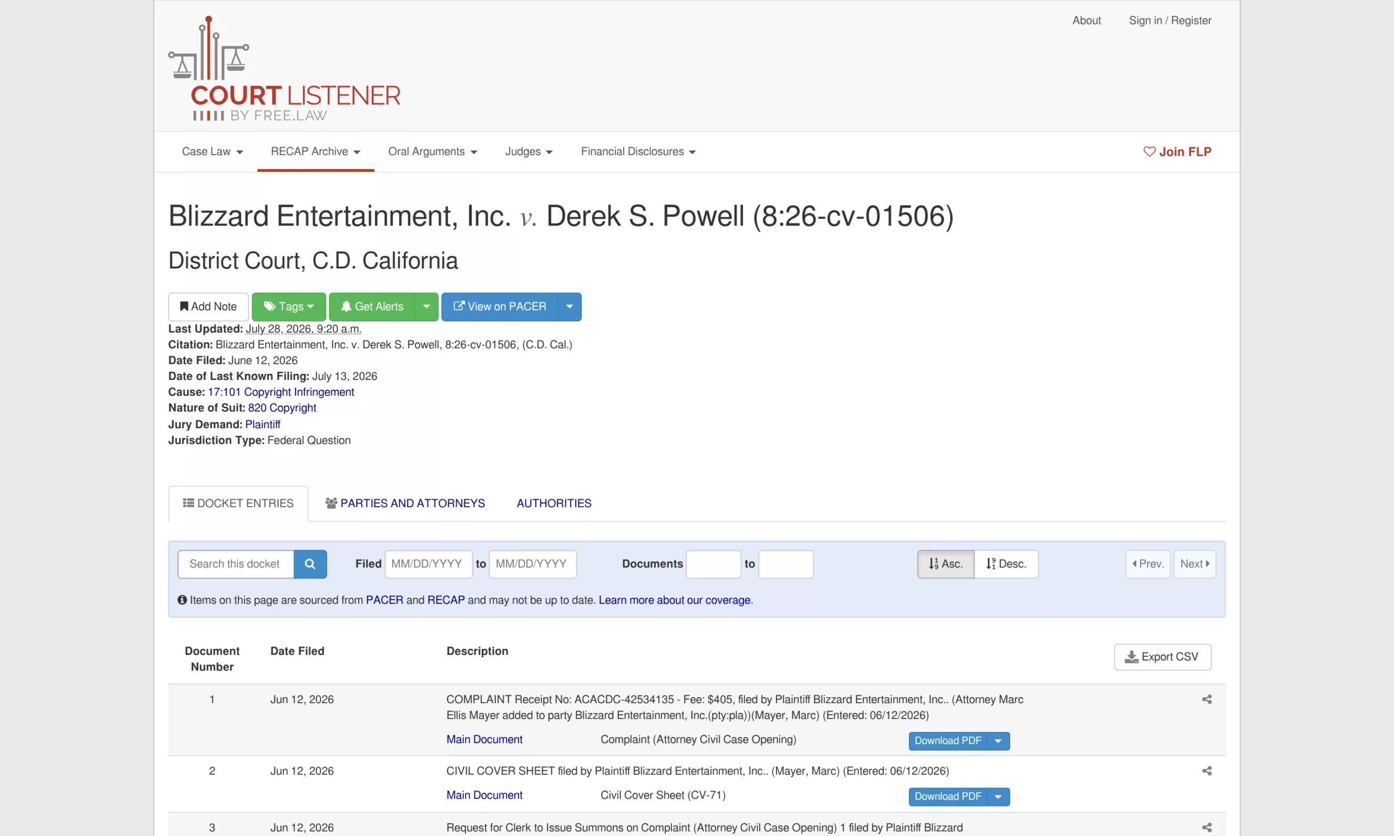Click the Description column header

pos(477,651)
